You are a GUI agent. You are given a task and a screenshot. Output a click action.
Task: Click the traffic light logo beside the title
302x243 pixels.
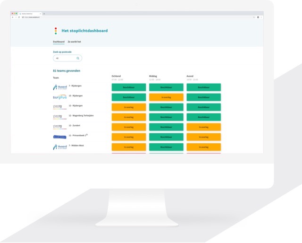[56, 31]
